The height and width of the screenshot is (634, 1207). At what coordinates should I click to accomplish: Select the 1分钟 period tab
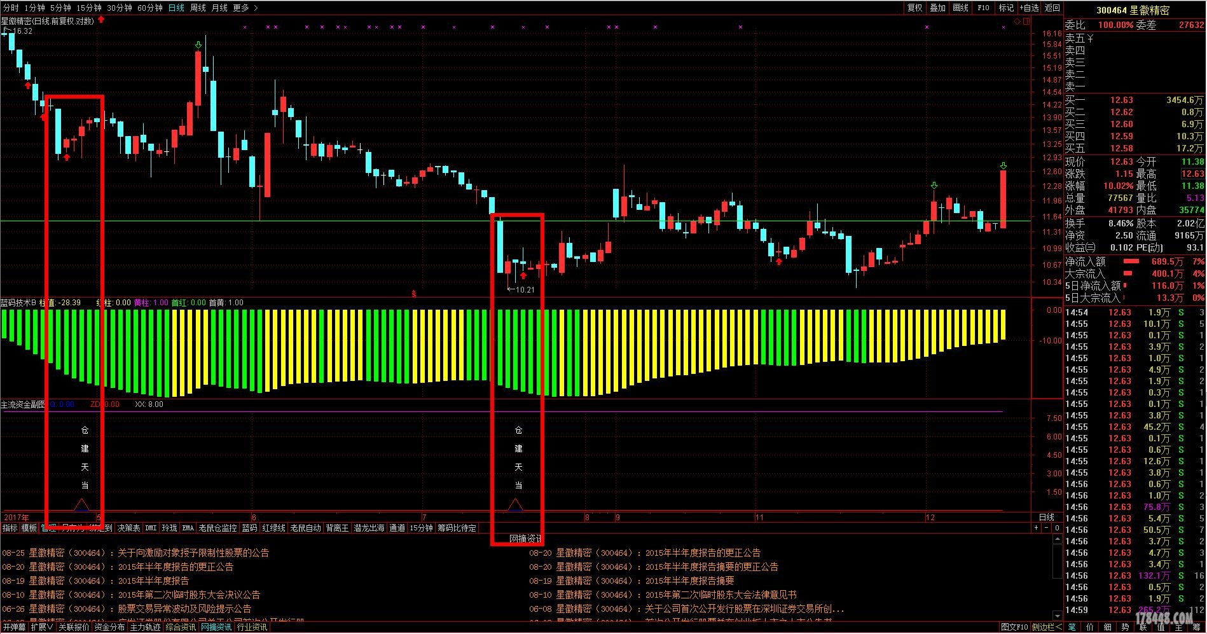(34, 8)
